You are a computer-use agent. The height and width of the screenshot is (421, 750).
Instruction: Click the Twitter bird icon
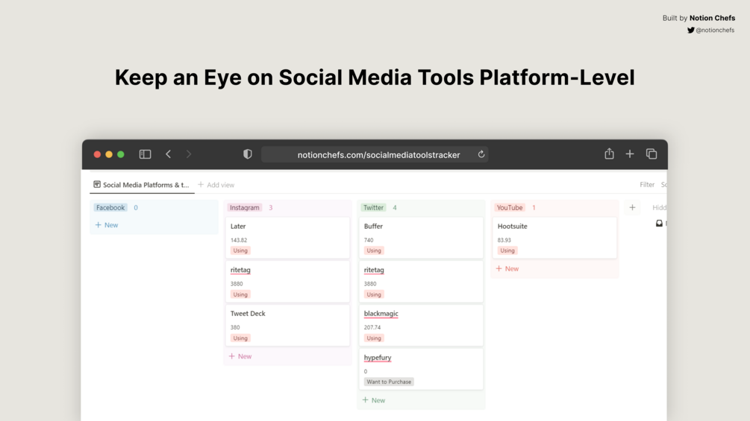tap(691, 31)
